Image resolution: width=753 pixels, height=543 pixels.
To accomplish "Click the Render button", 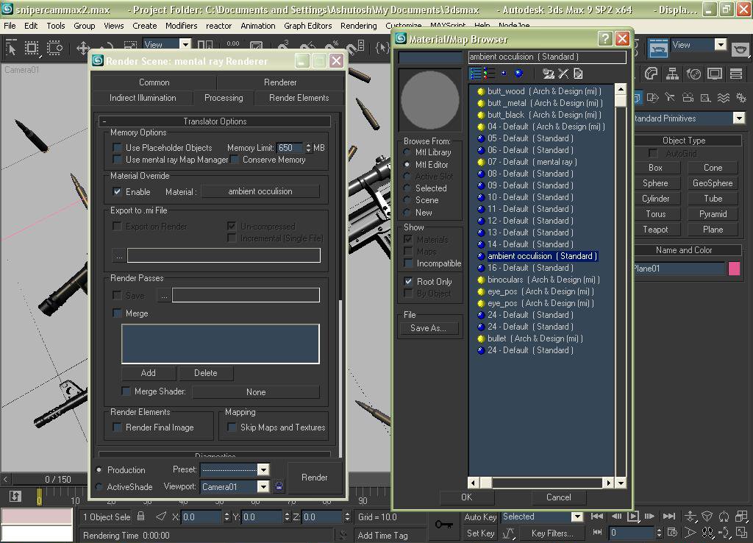I will point(315,478).
